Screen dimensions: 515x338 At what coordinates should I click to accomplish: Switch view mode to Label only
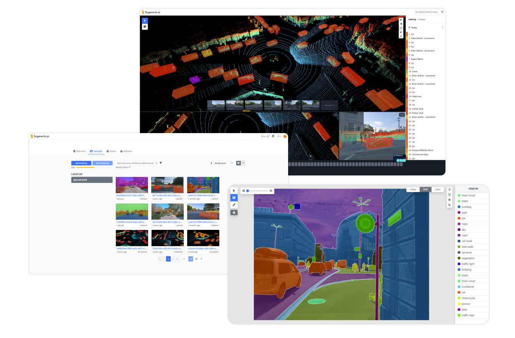pyautogui.click(x=437, y=189)
